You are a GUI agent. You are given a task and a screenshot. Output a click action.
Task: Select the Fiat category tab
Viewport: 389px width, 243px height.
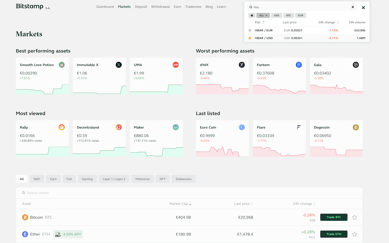[x=69, y=179]
